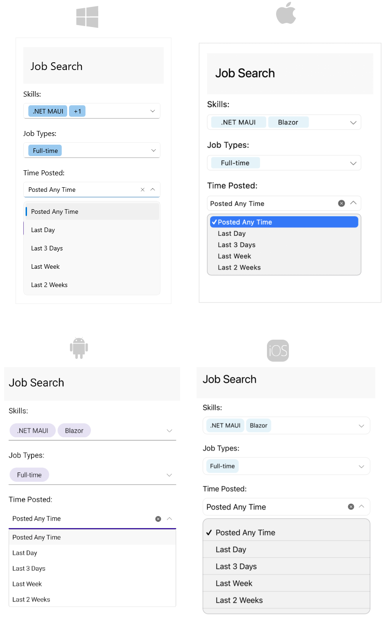Clear Time Posted value in Android panel
This screenshot has height=629, width=389.
(x=158, y=519)
